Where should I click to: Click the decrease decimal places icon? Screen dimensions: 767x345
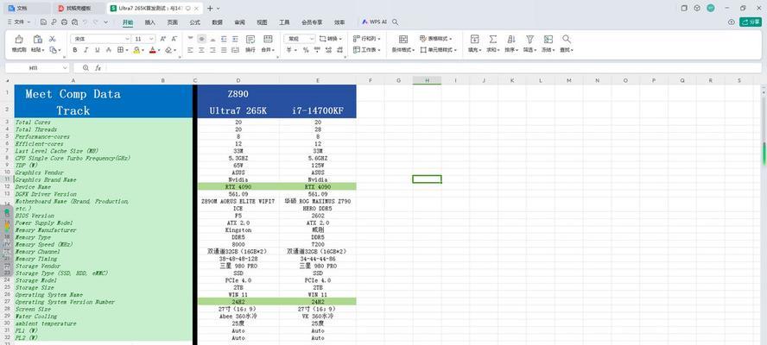pos(340,50)
